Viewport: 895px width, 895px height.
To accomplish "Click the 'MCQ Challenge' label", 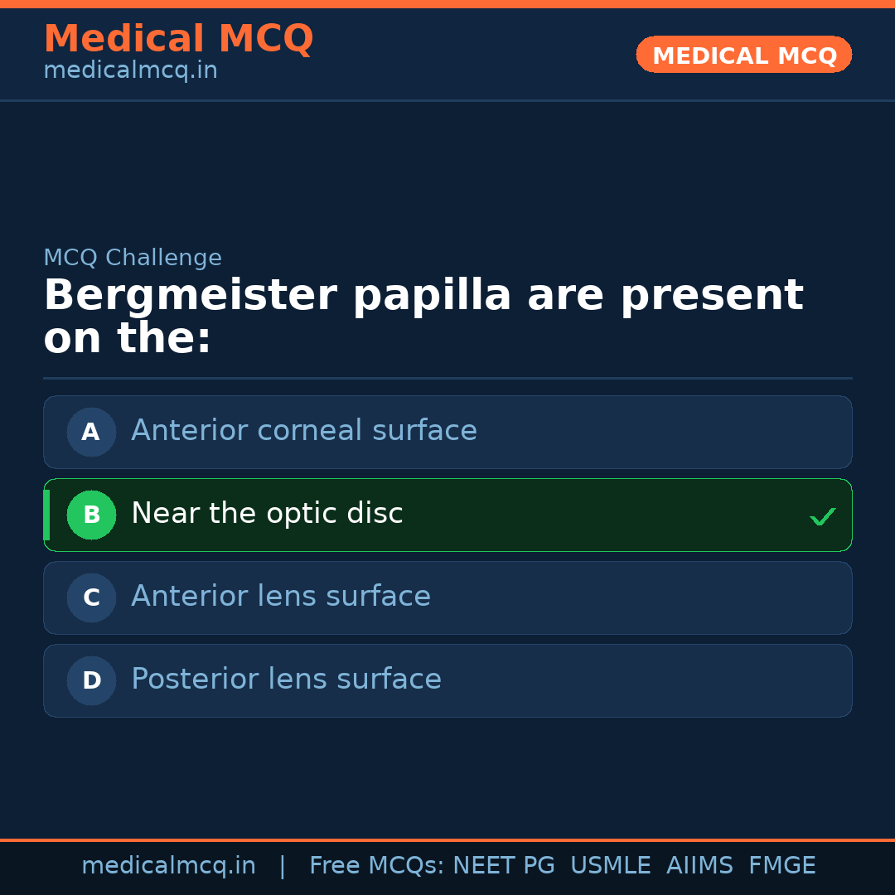I will [x=133, y=258].
